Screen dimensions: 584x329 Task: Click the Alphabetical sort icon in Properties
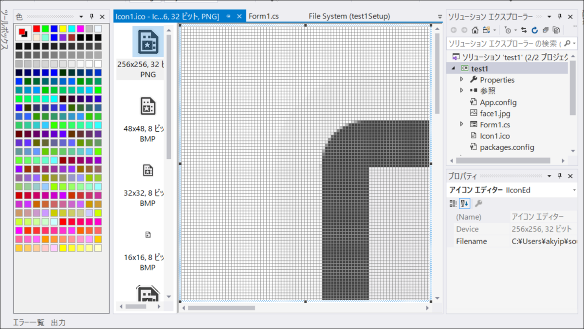pos(464,204)
